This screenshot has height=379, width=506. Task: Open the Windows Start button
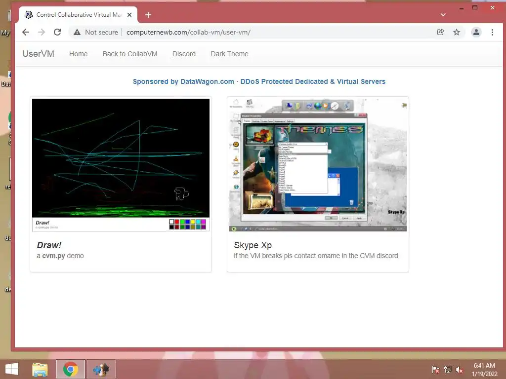coord(12,369)
